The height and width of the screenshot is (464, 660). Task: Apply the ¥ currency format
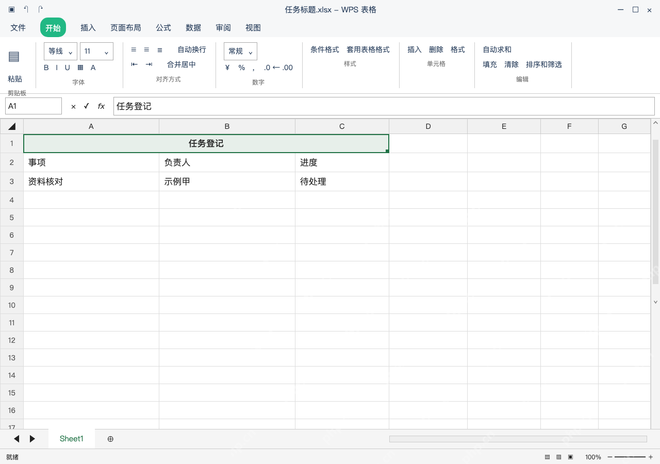click(227, 68)
